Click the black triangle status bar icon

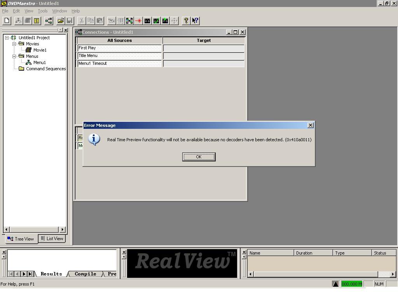coord(335,284)
